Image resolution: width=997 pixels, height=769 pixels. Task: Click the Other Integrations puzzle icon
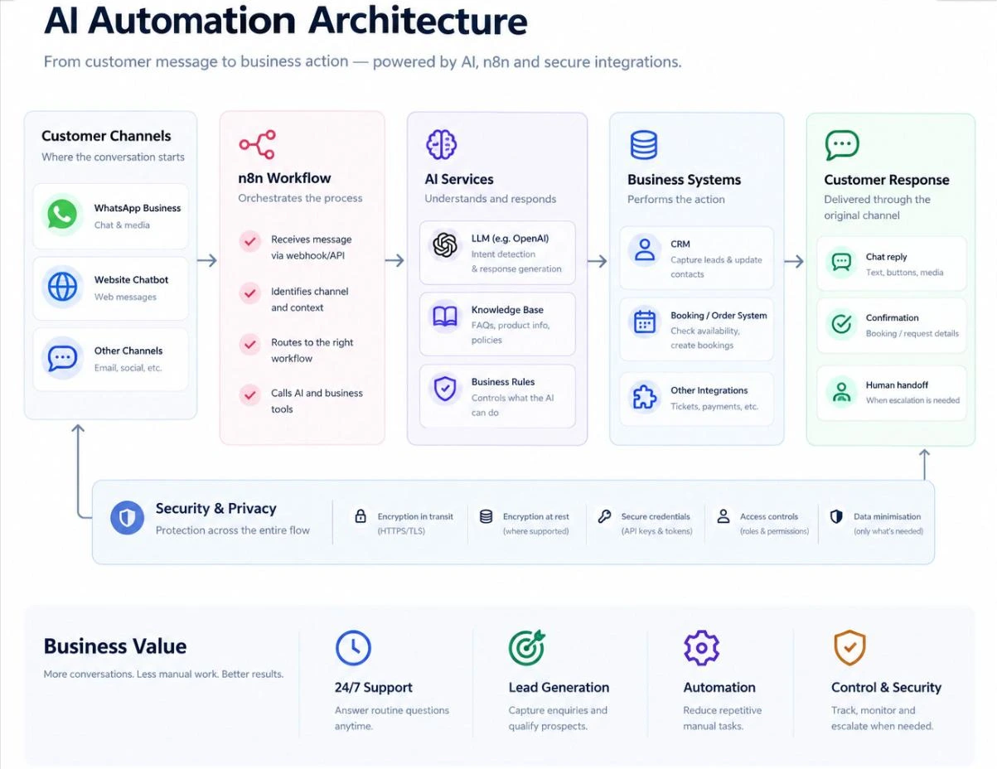tap(644, 397)
